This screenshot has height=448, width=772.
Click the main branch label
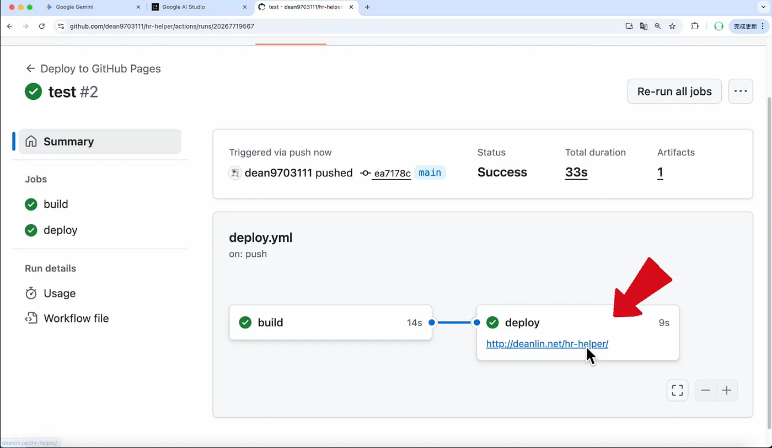(430, 172)
